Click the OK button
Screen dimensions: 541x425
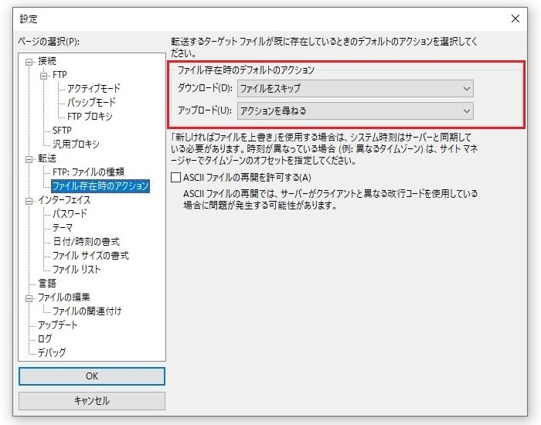pyautogui.click(x=92, y=376)
